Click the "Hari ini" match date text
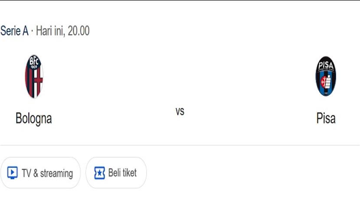The width and height of the screenshot is (360, 202). point(50,31)
